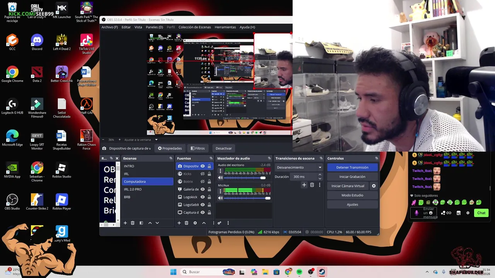Click Propiedades button for selected source
Image resolution: width=495 pixels, height=278 pixels.
click(x=170, y=148)
